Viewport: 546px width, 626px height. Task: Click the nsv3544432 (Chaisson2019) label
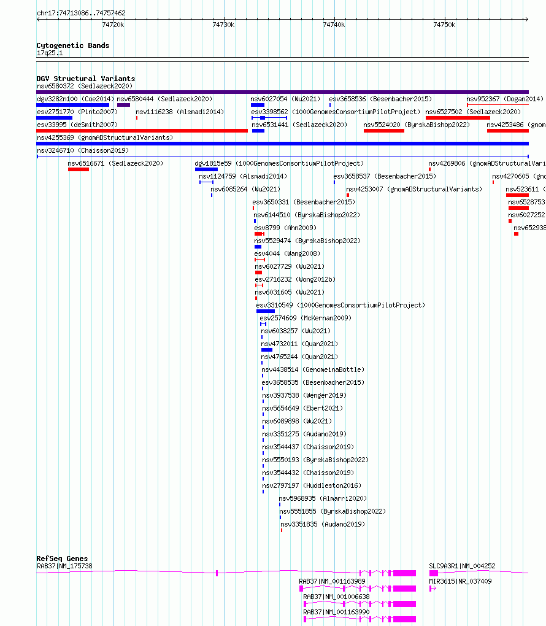(308, 473)
